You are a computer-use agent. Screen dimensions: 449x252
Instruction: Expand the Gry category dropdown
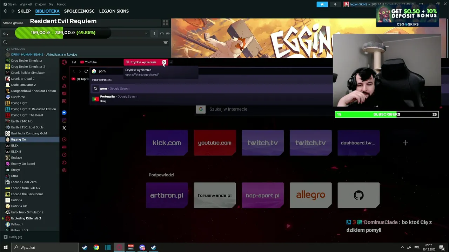146,34
